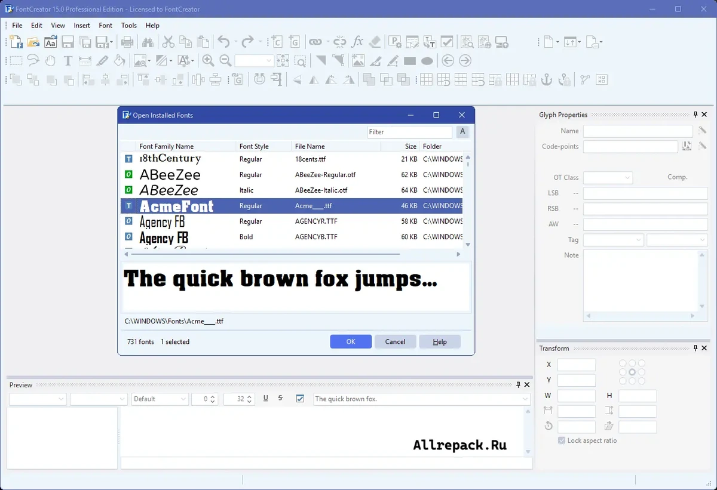Toggle Lock aspect ratio checkbox

point(562,440)
